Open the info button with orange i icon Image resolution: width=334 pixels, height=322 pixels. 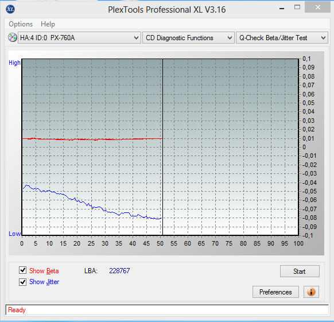(311, 292)
